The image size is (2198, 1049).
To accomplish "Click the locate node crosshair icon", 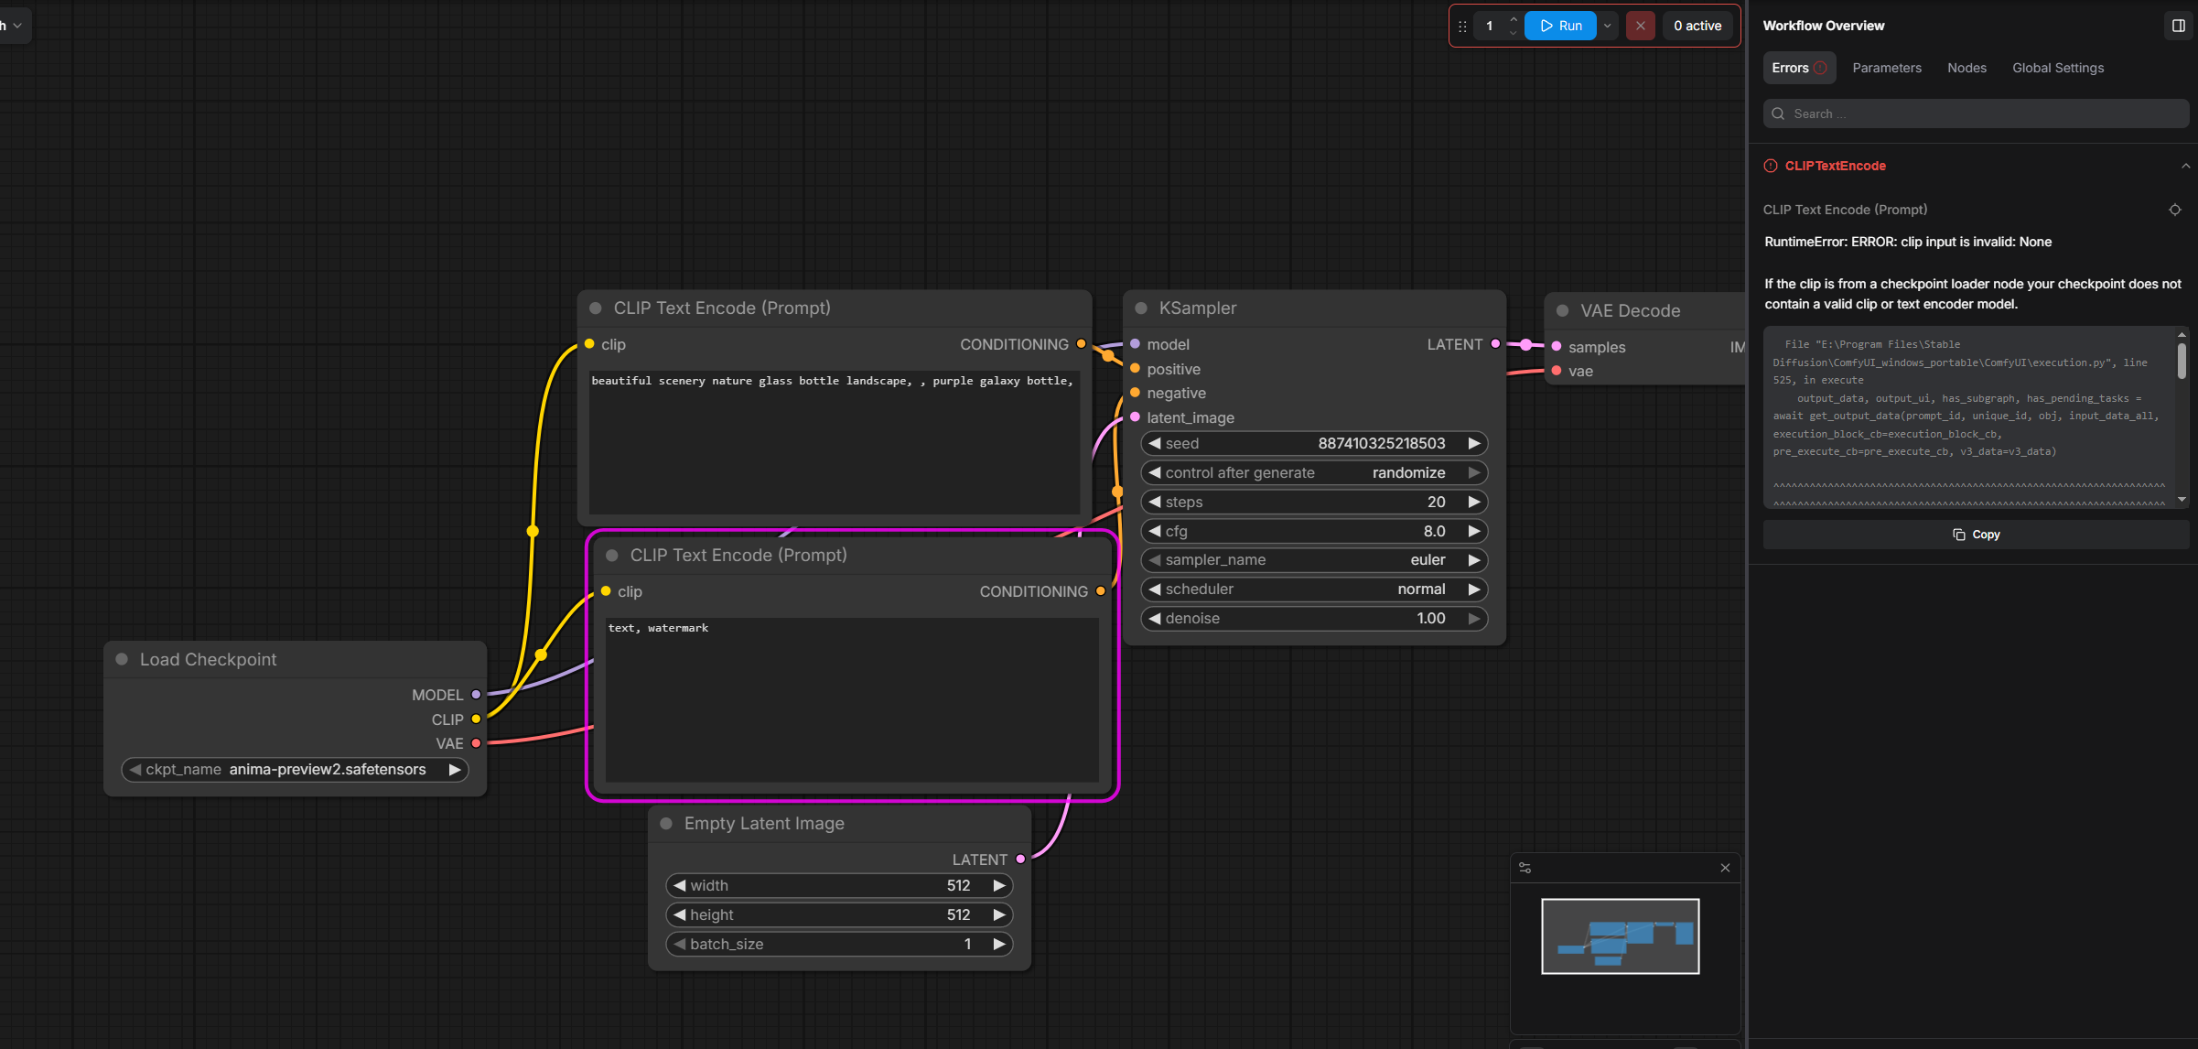I will click(2174, 210).
